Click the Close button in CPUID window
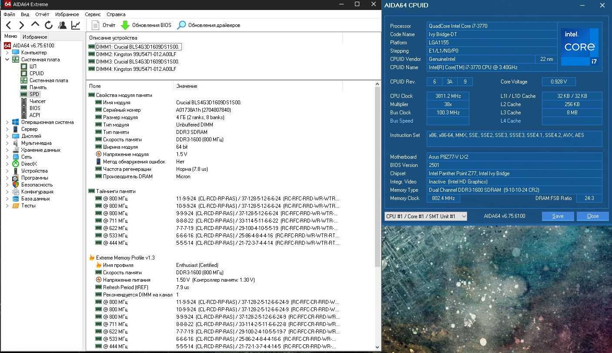The image size is (612, 353). pyautogui.click(x=592, y=216)
